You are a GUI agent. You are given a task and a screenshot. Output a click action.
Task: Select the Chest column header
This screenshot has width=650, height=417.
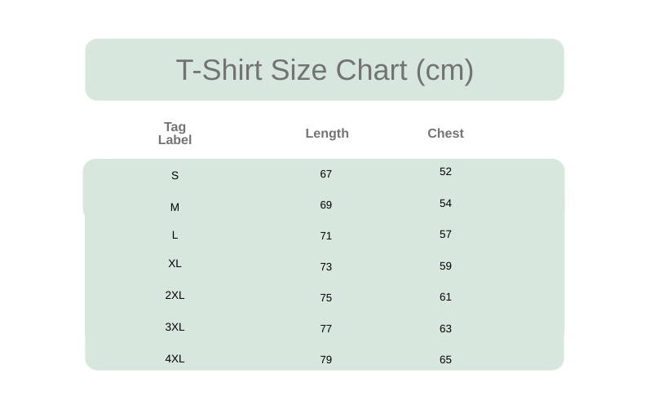pyautogui.click(x=445, y=134)
